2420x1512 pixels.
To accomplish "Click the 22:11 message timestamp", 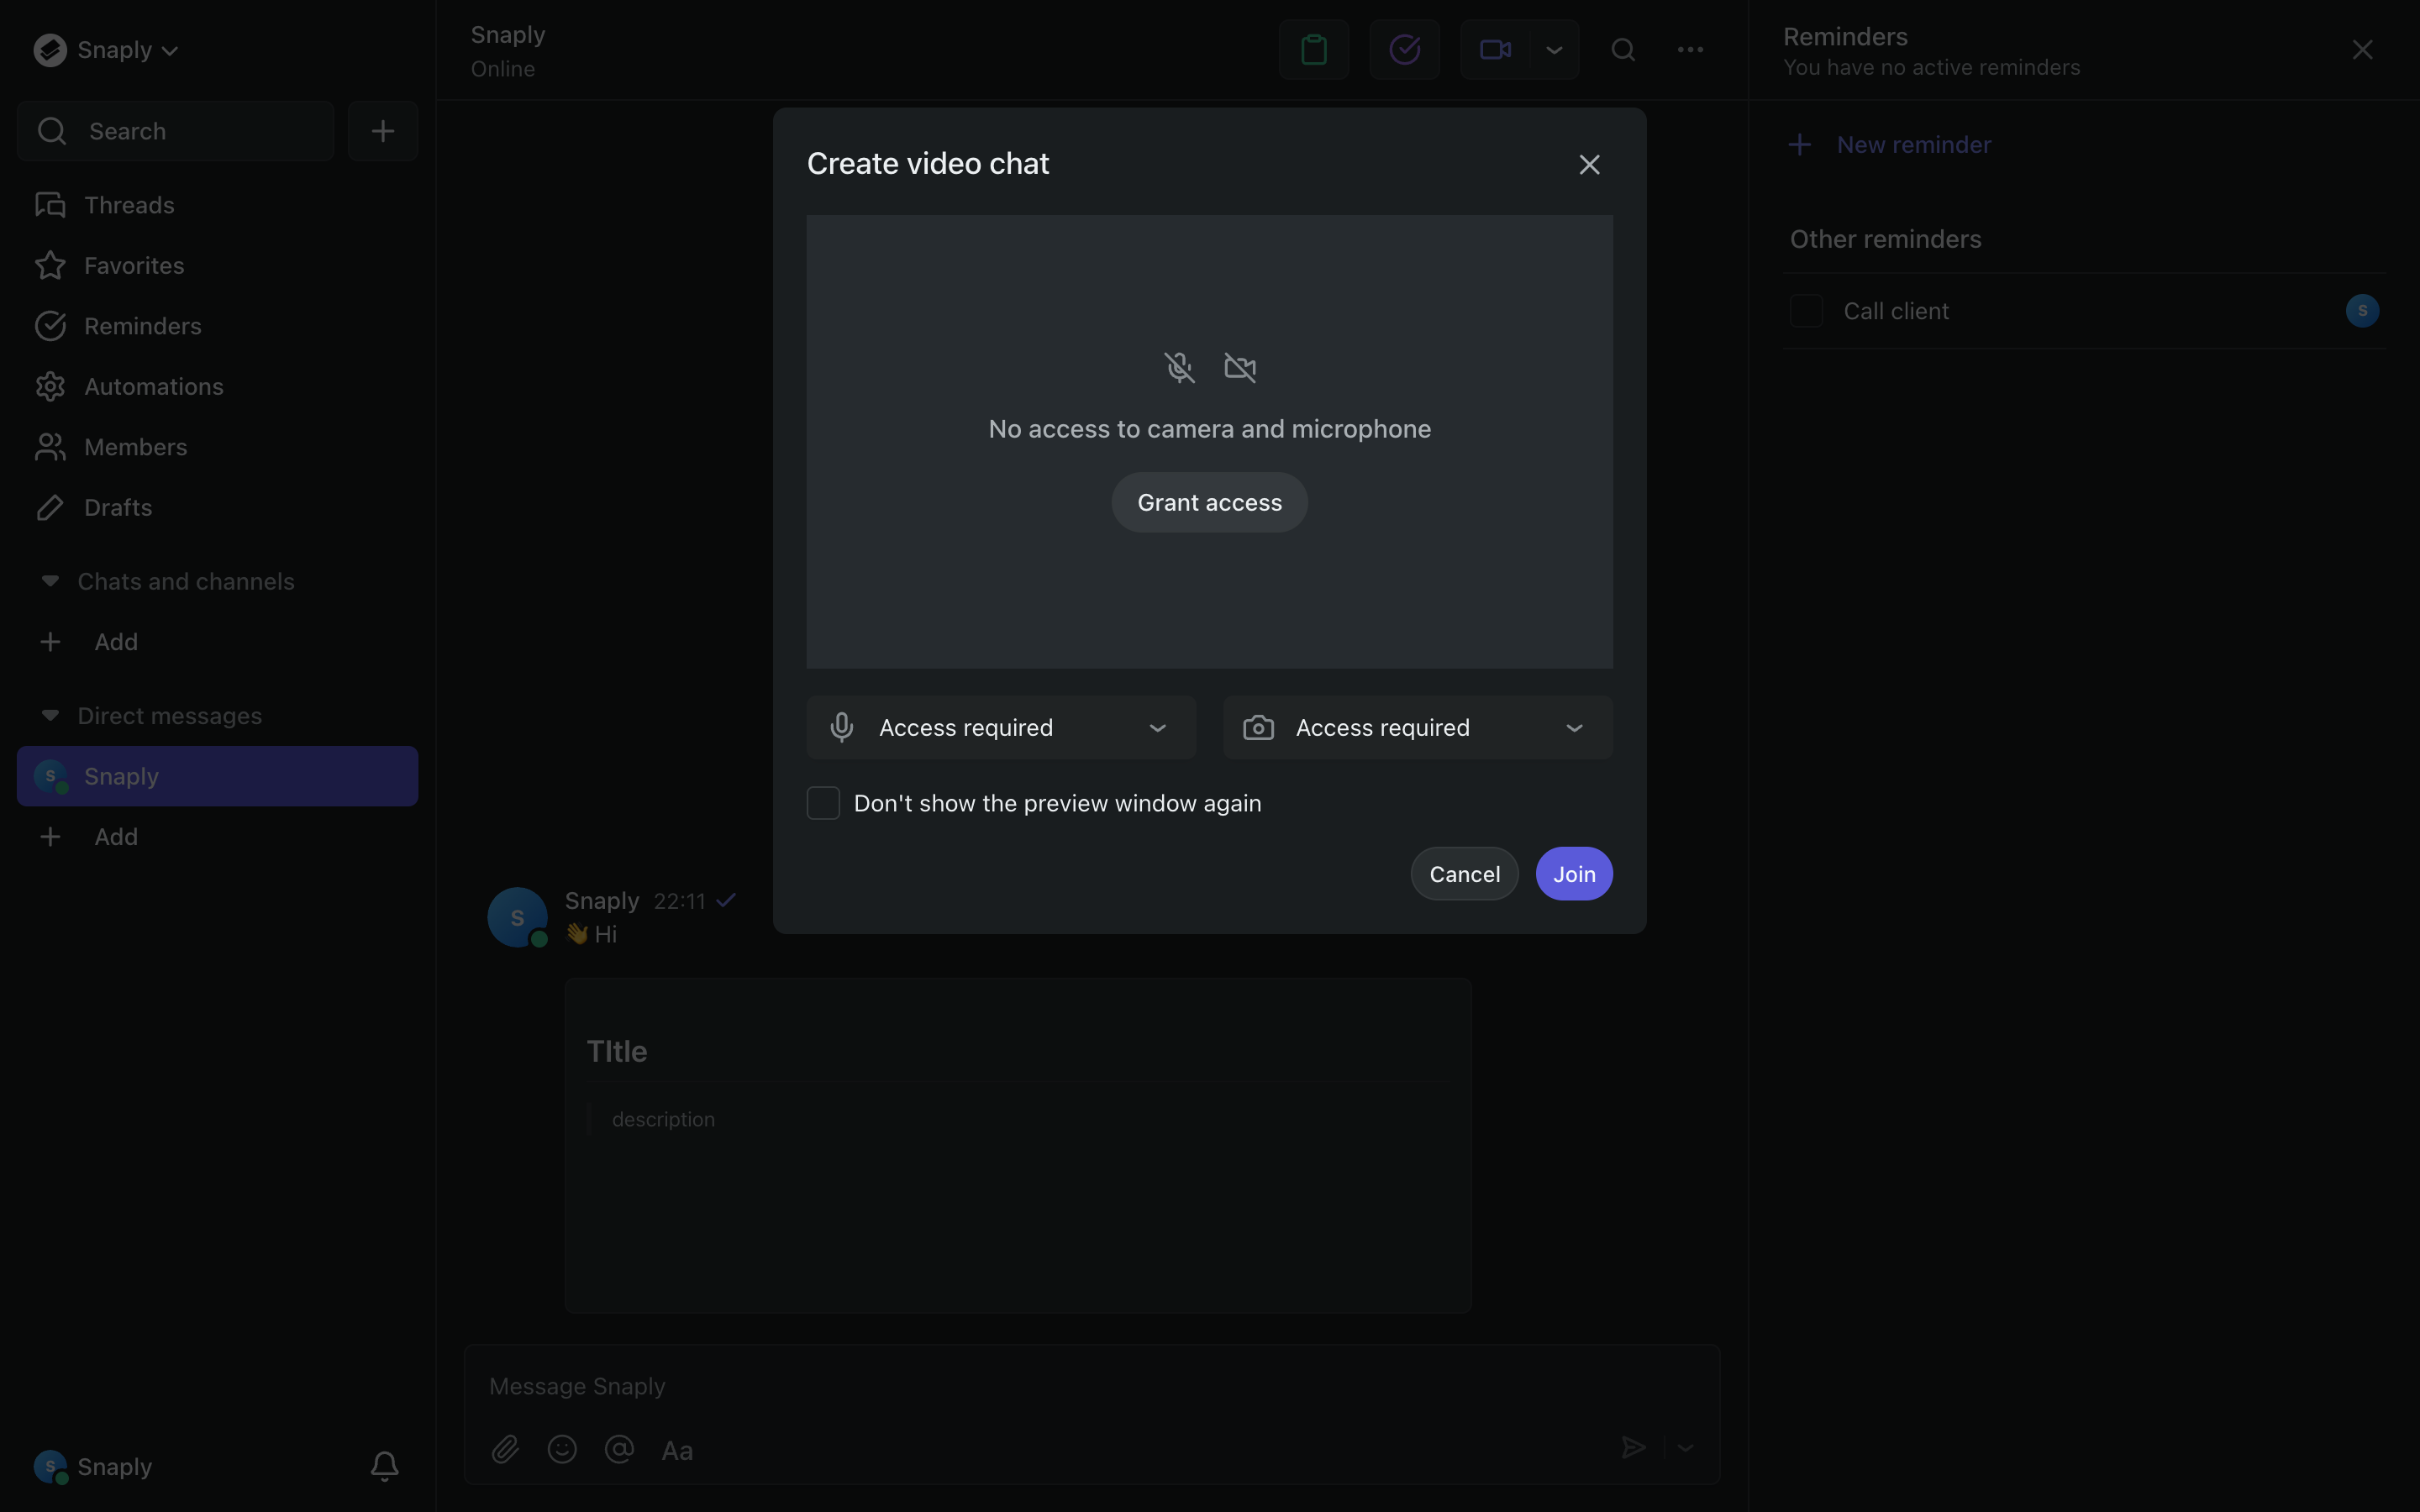I will (x=680, y=902).
